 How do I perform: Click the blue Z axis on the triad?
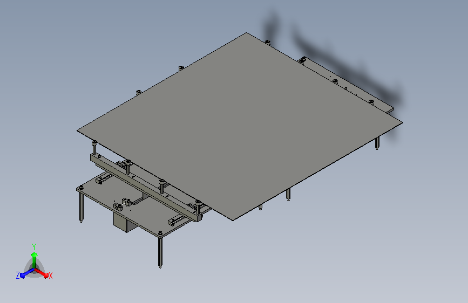[x=27, y=273]
